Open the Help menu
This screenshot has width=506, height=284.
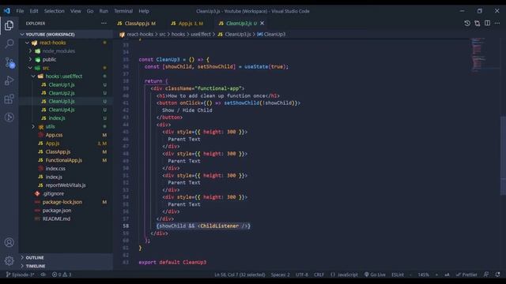coord(144,11)
